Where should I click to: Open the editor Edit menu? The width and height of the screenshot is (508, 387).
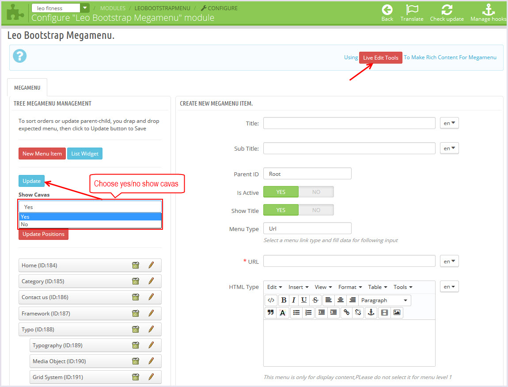tap(274, 287)
